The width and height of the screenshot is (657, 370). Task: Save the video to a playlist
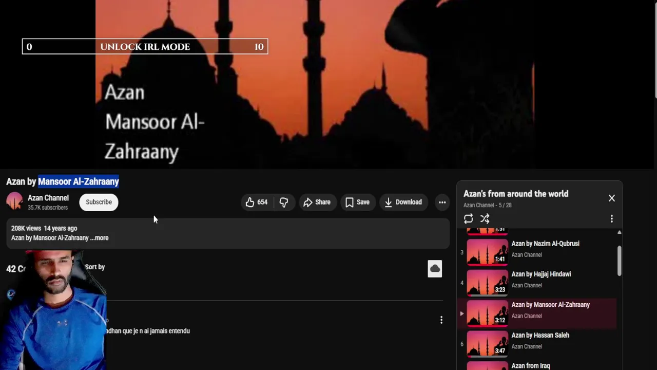pos(357,202)
